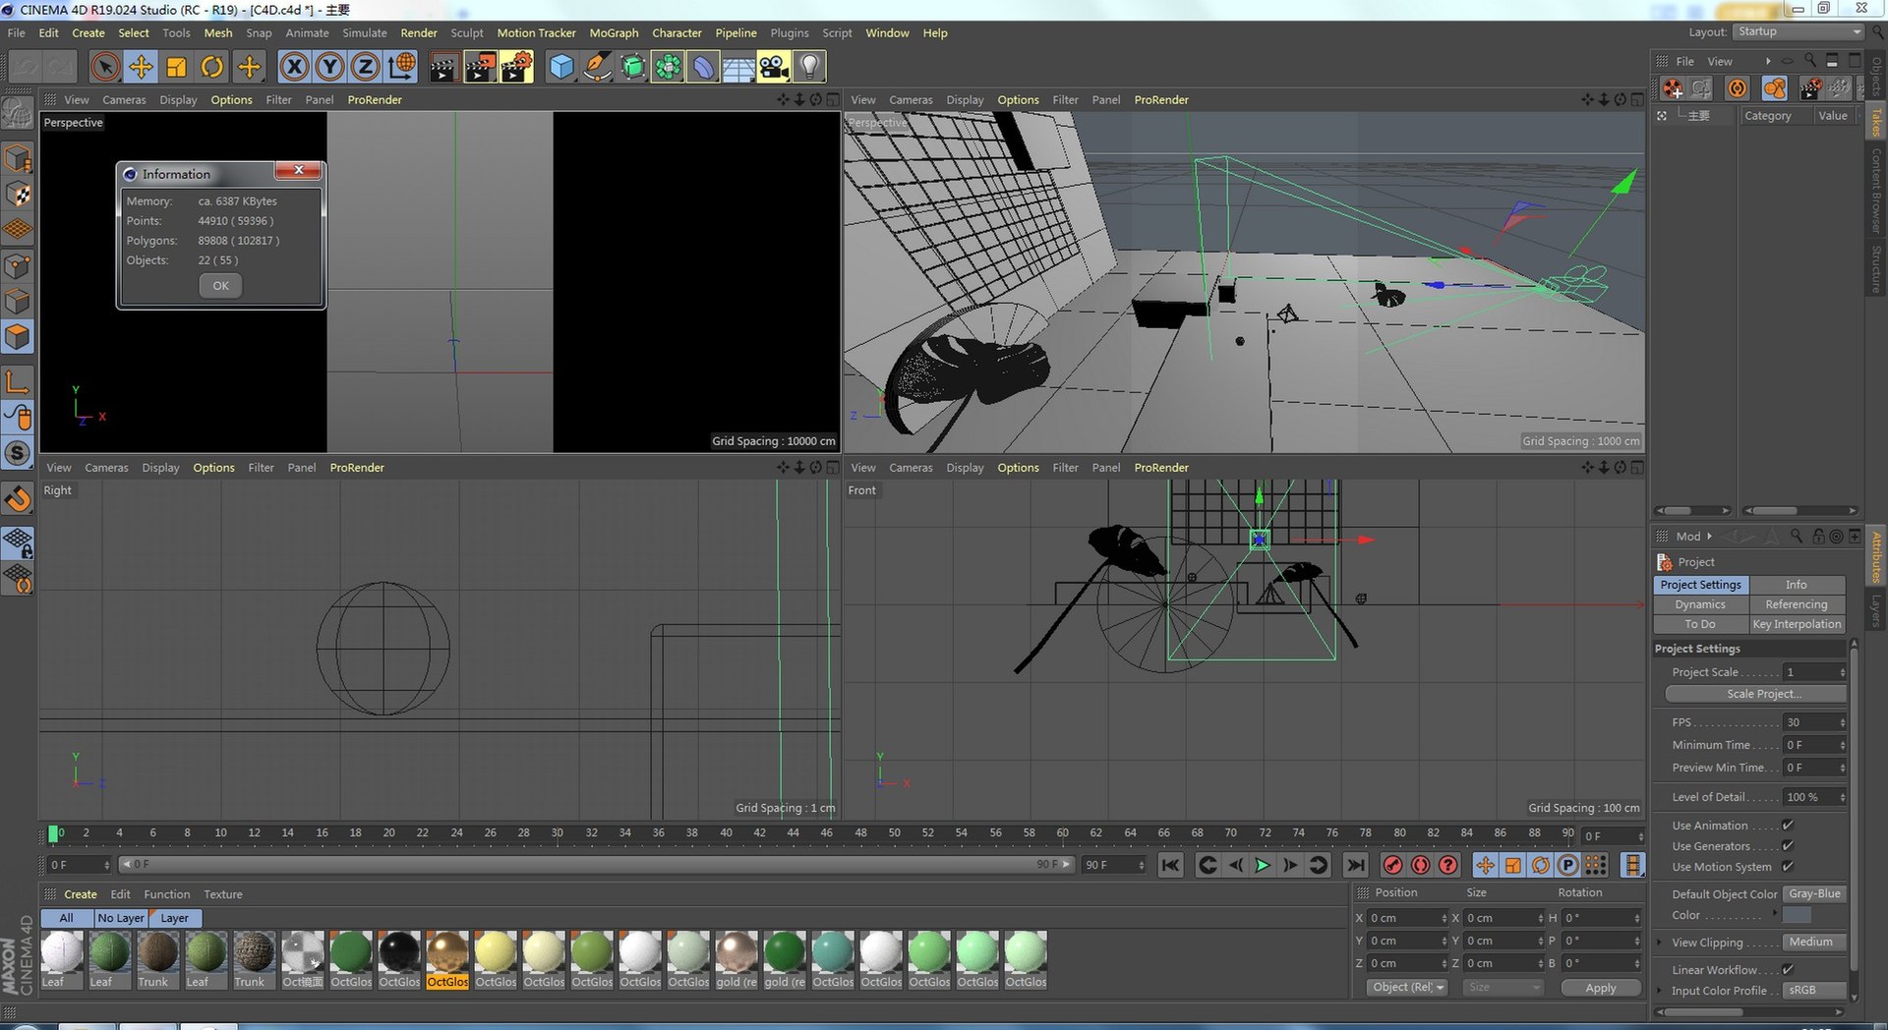The height and width of the screenshot is (1030, 1888).
Task: Click Apply in the coordinates panel
Action: pos(1601,988)
